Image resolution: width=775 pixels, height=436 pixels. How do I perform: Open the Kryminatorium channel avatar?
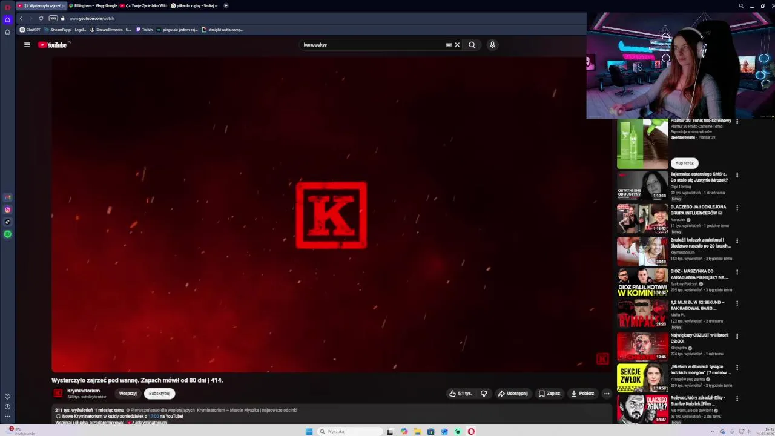(58, 394)
